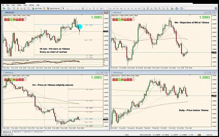Expand the Arrows tool dropdown arrow
Screen dimensions: 219x137
click(x=103, y=8)
